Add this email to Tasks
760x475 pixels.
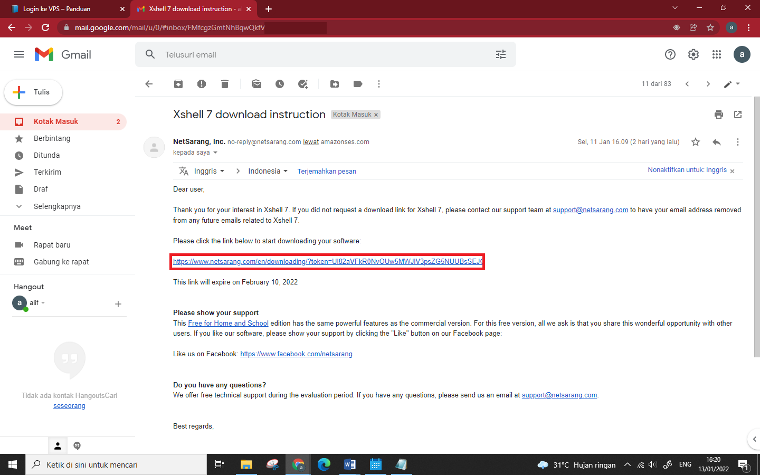click(303, 84)
